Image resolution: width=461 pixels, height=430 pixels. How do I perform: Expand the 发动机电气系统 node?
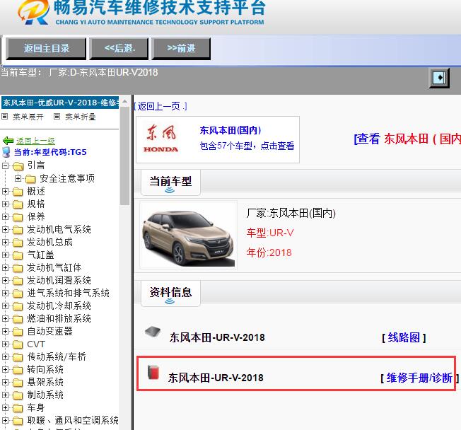click(5, 229)
